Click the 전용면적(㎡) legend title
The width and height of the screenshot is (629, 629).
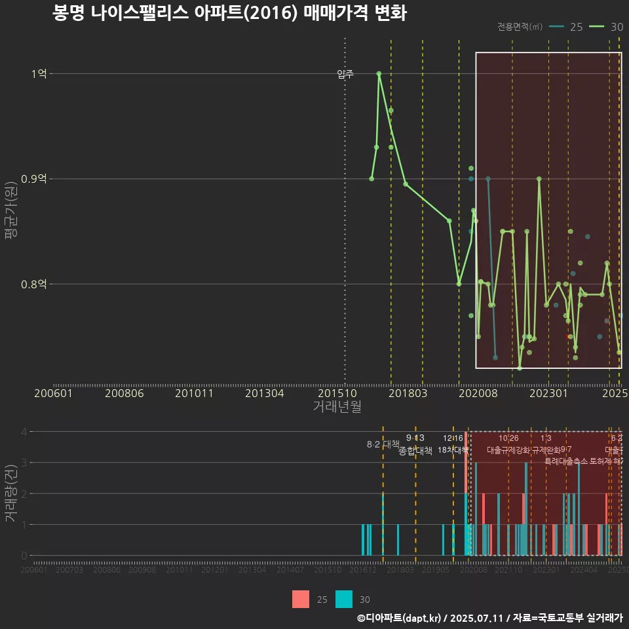tap(520, 27)
